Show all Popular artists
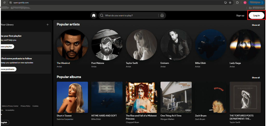Viewport: 266px width, 126px height. pos(256,25)
